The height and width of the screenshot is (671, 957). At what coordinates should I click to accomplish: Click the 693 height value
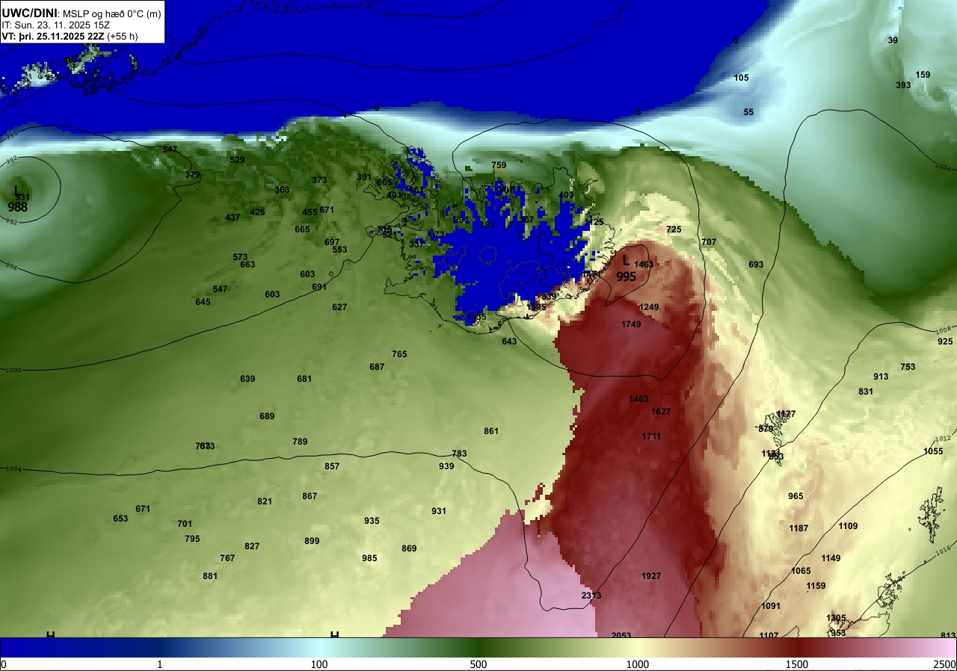coord(756,265)
